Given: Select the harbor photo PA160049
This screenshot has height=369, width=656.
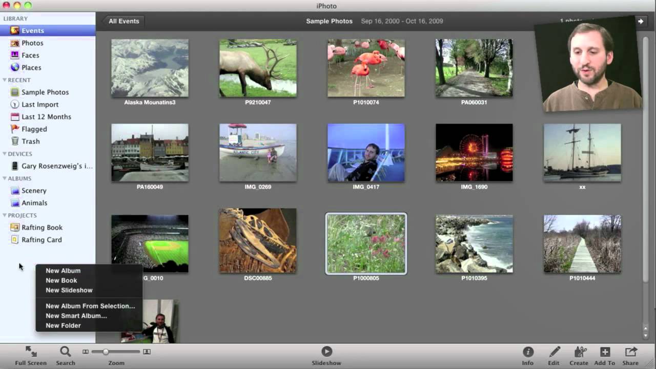Looking at the screenshot, I should 150,153.
